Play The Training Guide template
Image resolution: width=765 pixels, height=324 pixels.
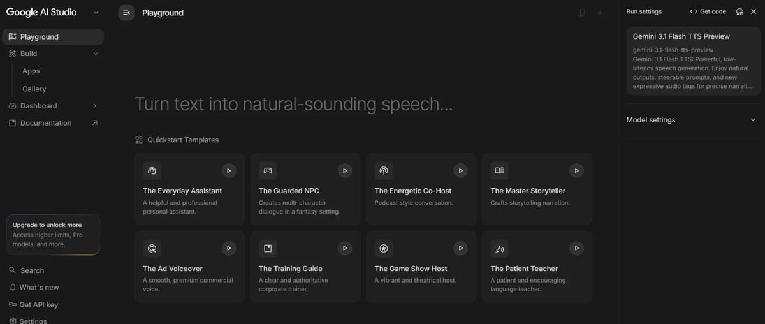coord(345,248)
